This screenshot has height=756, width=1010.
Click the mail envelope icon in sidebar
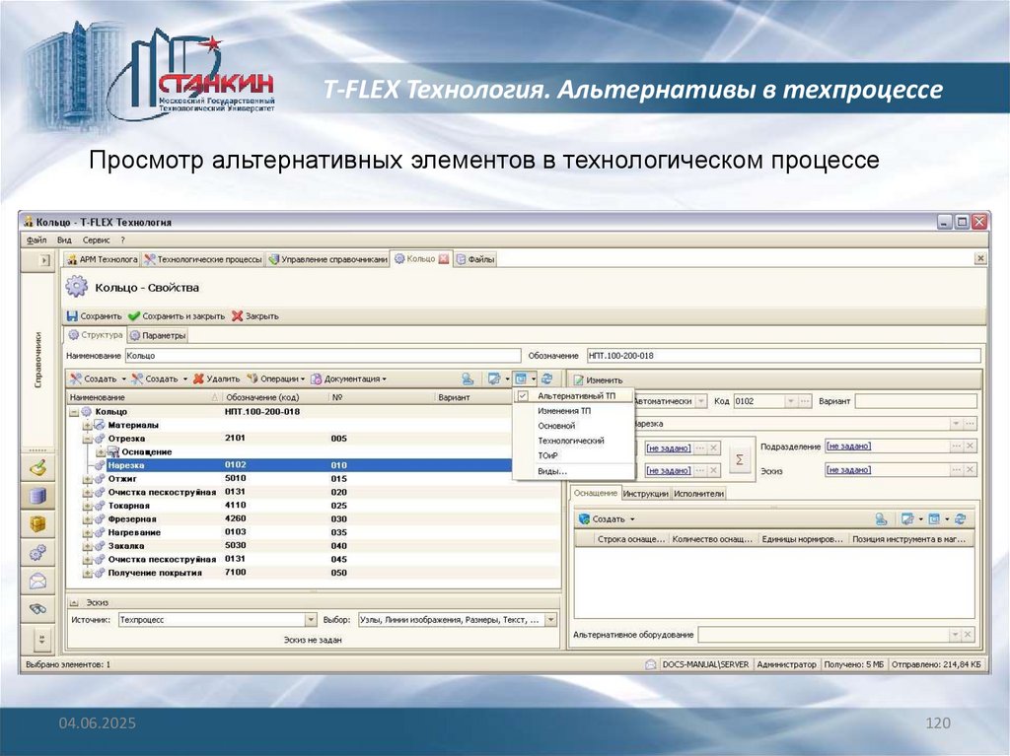coord(38,581)
